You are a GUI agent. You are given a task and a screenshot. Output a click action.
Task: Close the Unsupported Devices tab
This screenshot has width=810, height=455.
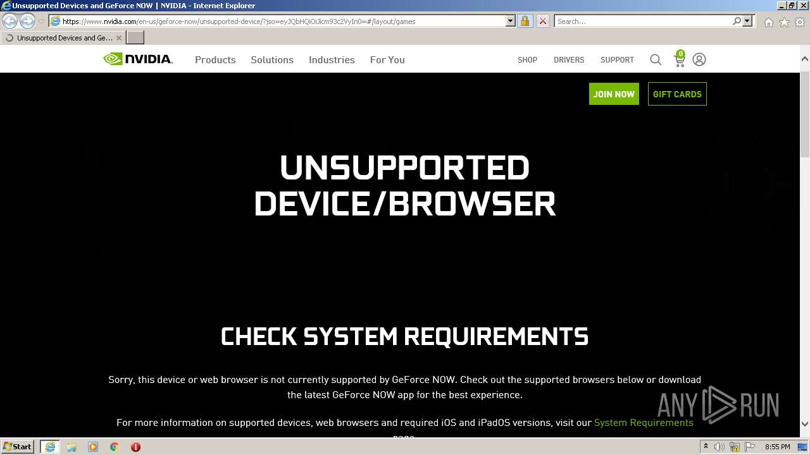click(118, 38)
